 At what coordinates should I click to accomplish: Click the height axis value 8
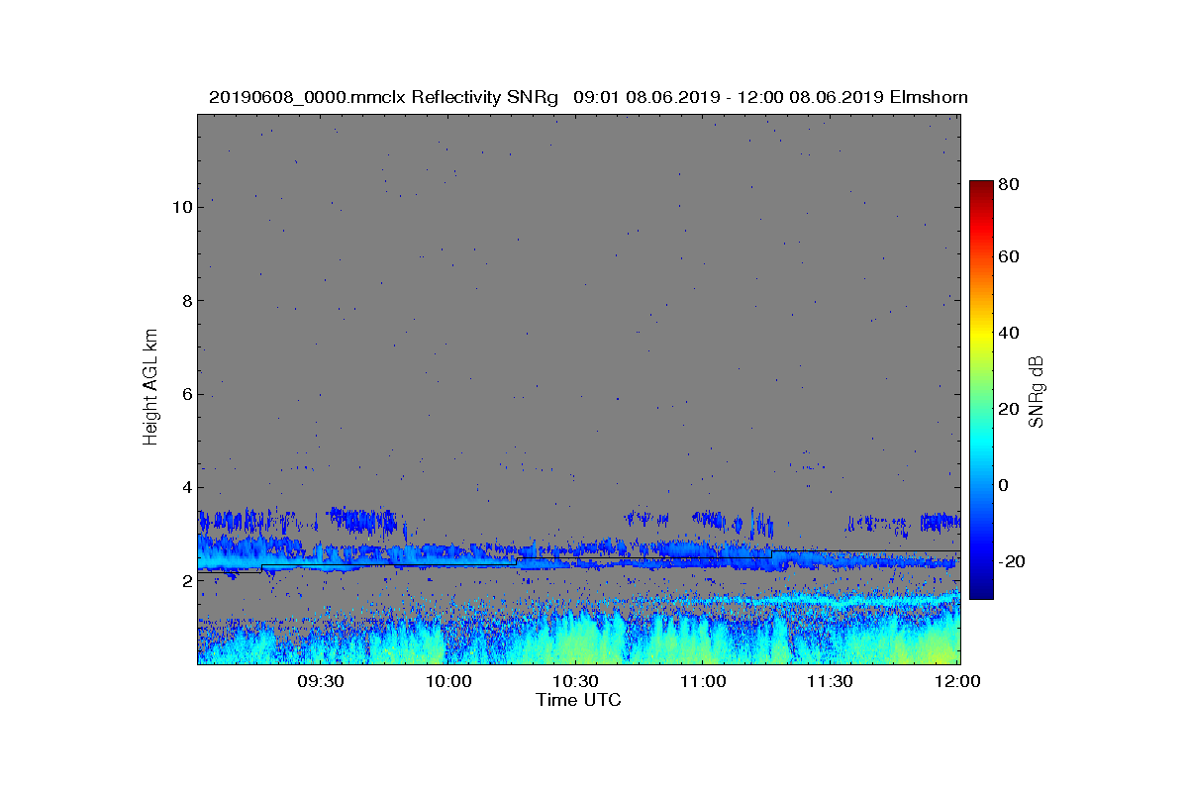click(185, 301)
